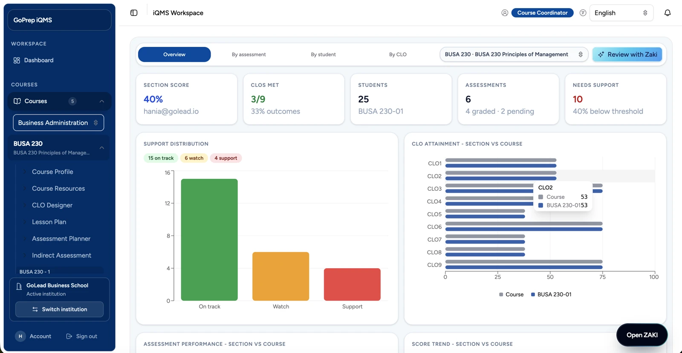682x353 pixels.
Task: Click the CLO9 blue section bar
Action: 524,267
